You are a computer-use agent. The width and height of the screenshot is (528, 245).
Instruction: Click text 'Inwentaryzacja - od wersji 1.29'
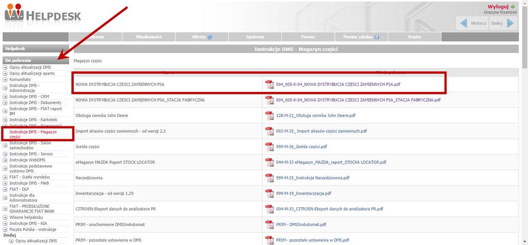tap(105, 193)
